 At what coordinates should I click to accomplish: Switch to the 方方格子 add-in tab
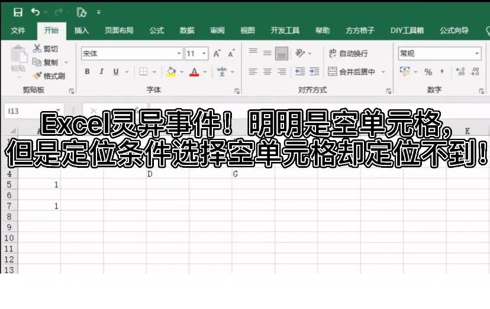pos(360,30)
